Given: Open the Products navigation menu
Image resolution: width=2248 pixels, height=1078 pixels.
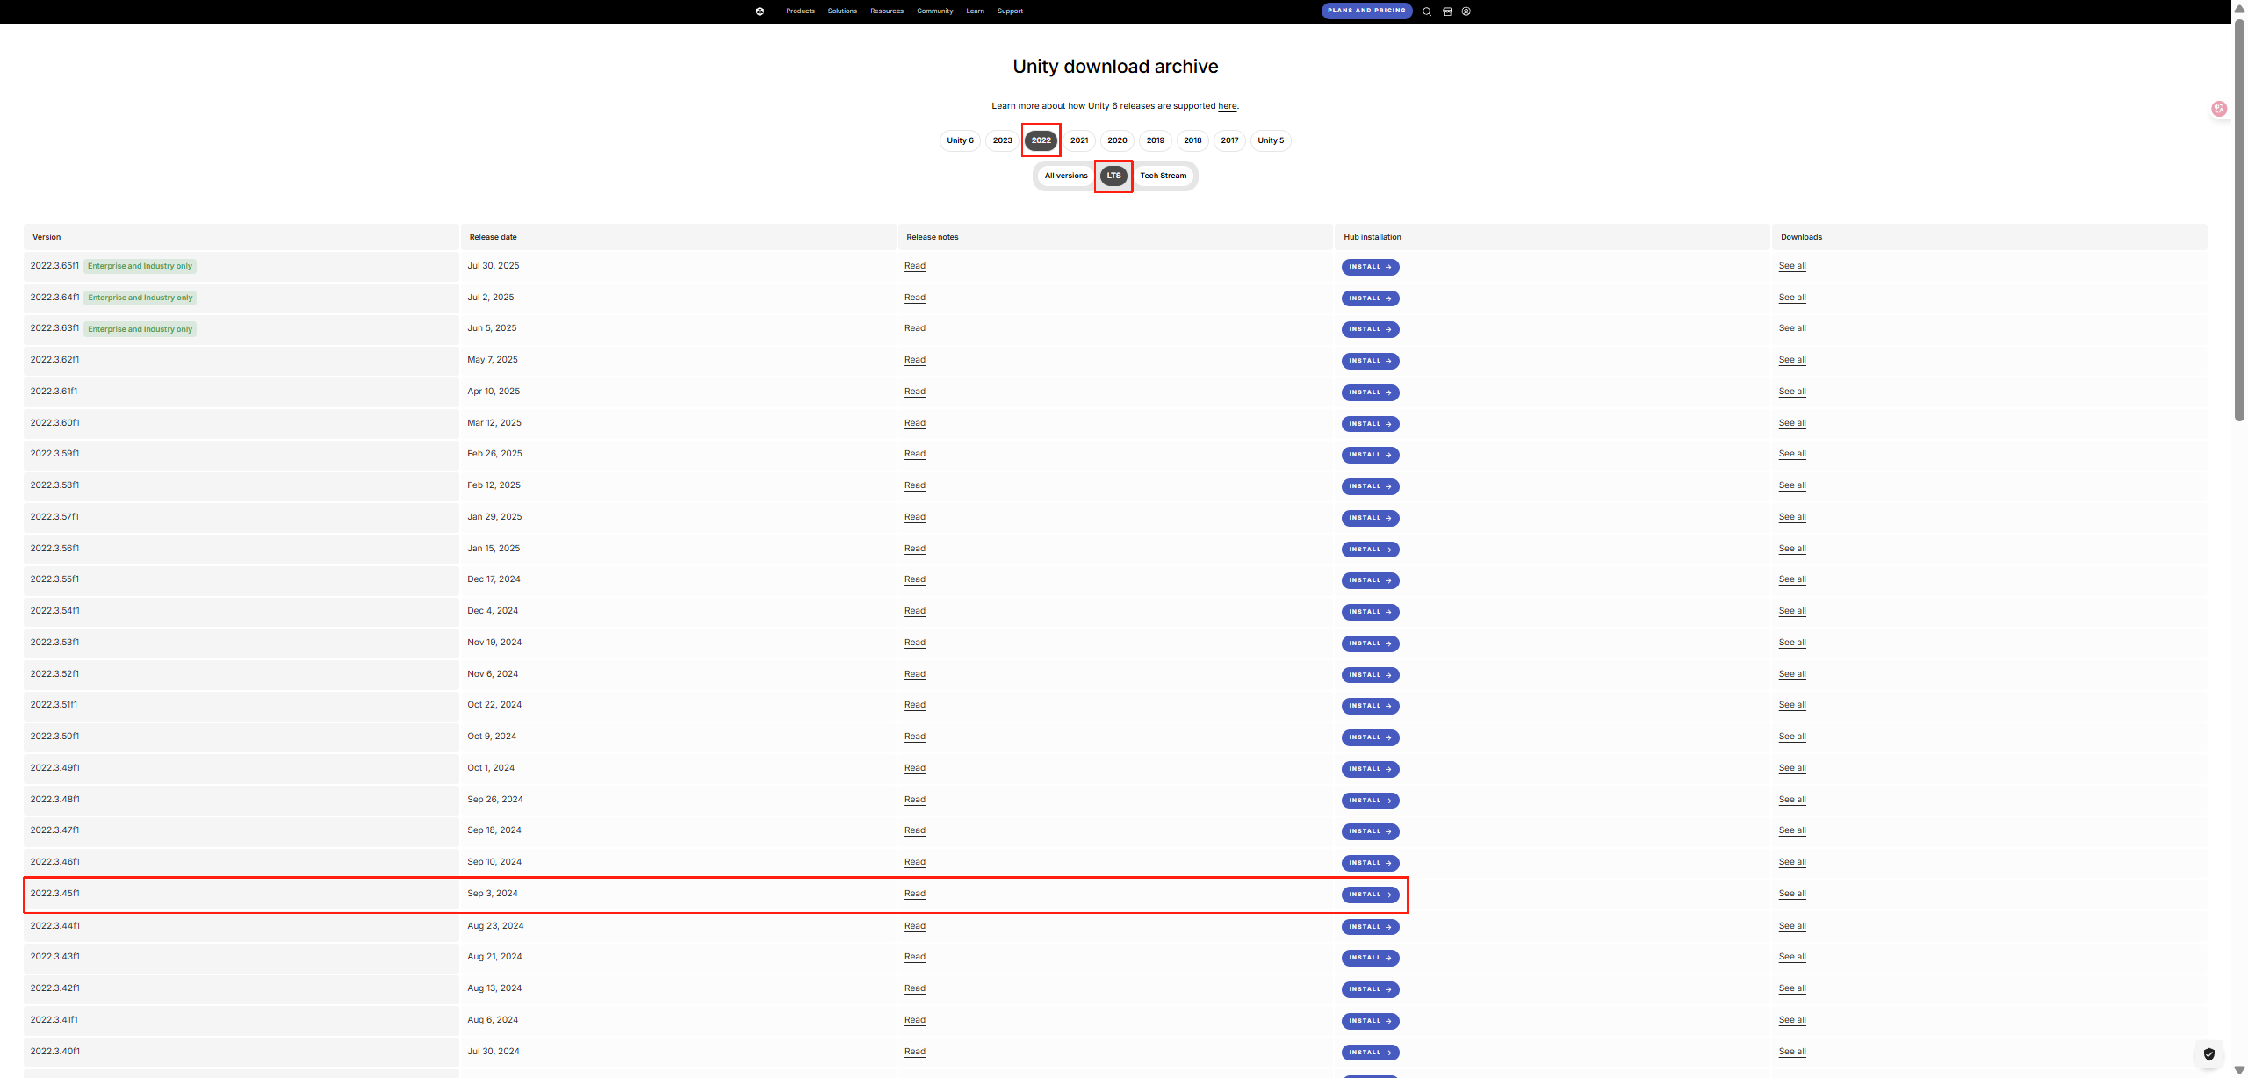Looking at the screenshot, I should (x=800, y=11).
